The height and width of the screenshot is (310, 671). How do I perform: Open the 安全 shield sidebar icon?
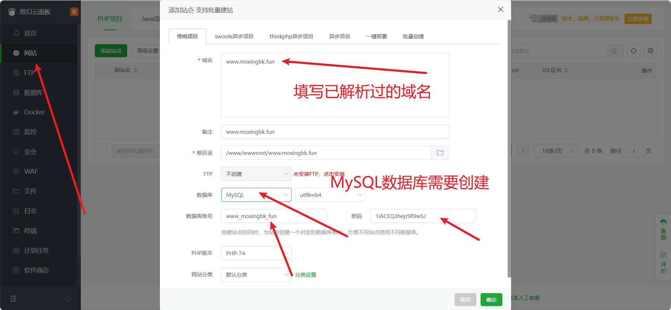[x=16, y=152]
